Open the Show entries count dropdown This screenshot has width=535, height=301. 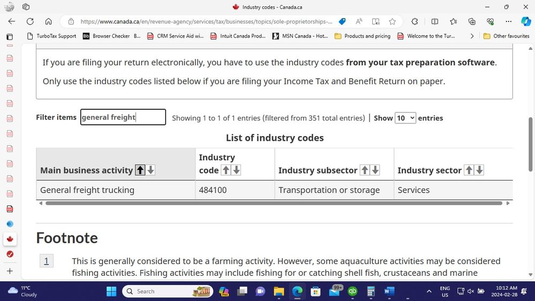click(x=405, y=118)
